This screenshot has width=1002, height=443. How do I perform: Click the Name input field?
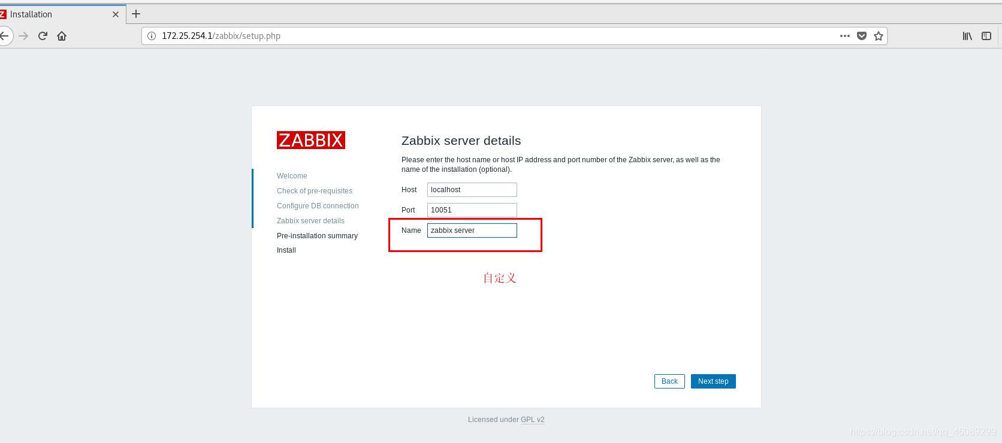472,230
